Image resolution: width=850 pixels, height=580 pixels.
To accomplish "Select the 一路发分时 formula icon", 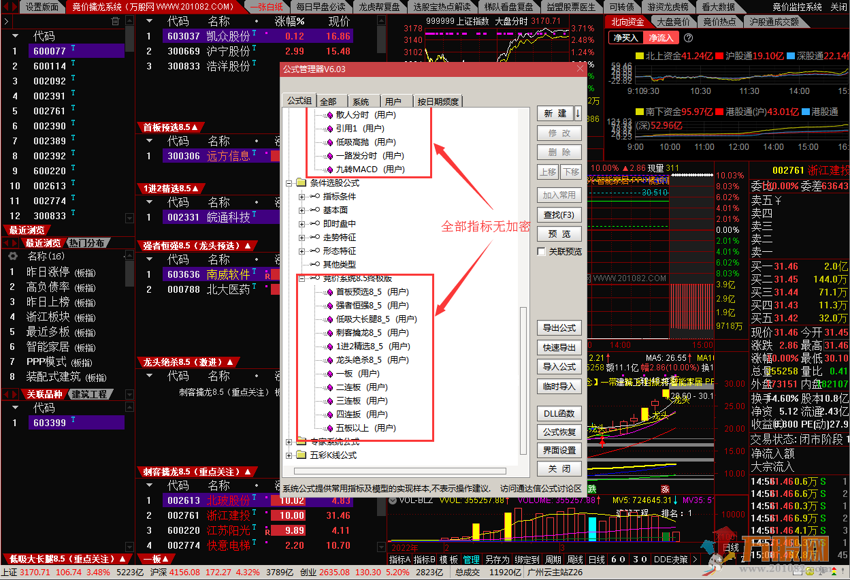I will [330, 156].
